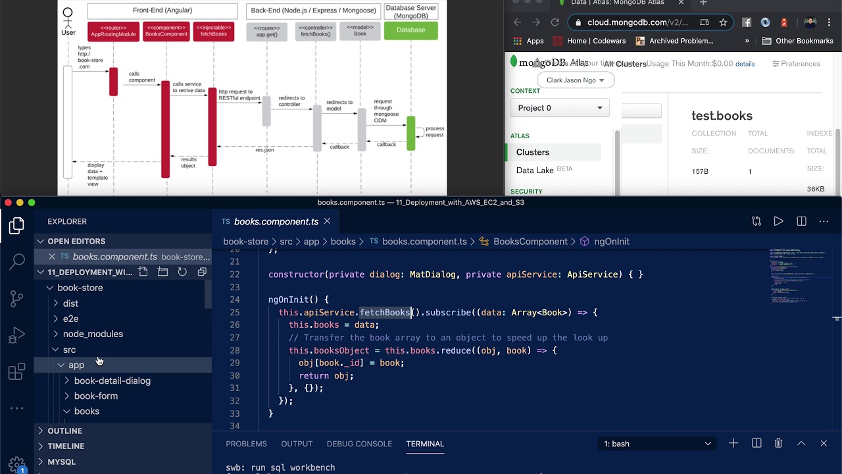This screenshot has height=474, width=842.
Task: Open the Explorer view in the activity bar
Action: click(x=16, y=226)
